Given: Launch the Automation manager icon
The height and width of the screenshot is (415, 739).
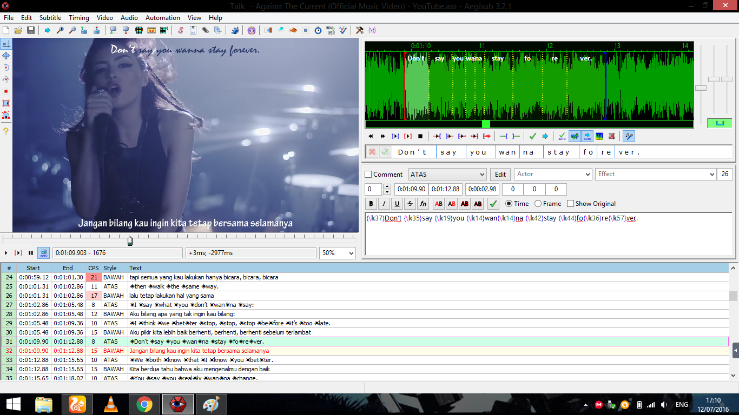Looking at the screenshot, I should 235,30.
